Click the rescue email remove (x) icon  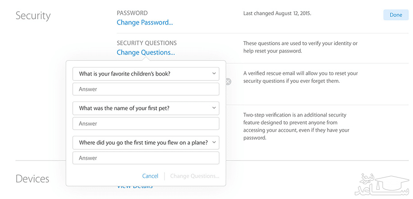(228, 81)
